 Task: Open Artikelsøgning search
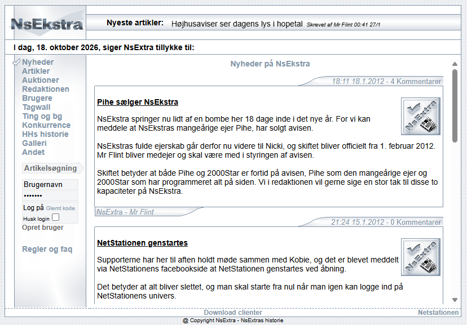[x=51, y=168]
